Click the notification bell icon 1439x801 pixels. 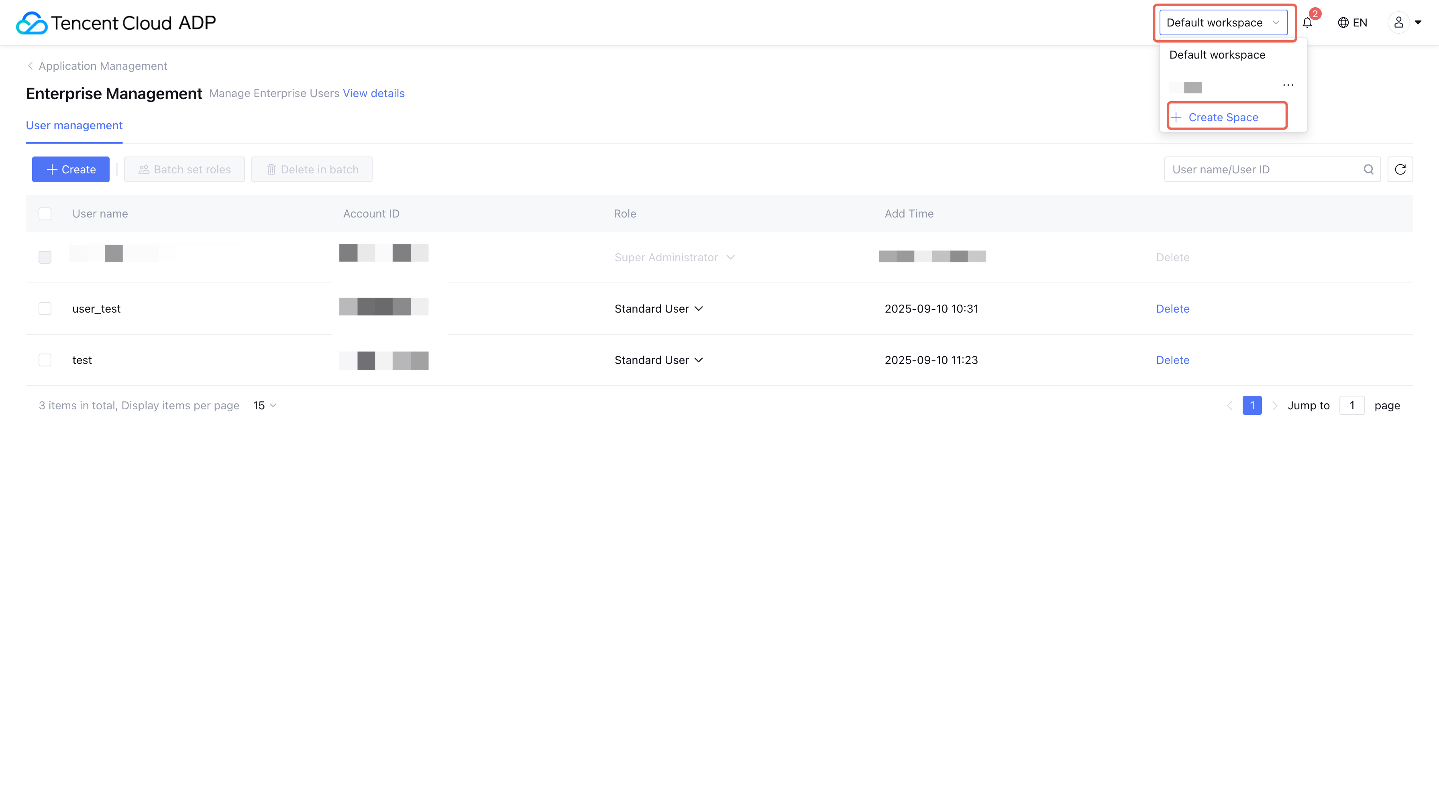(1307, 23)
